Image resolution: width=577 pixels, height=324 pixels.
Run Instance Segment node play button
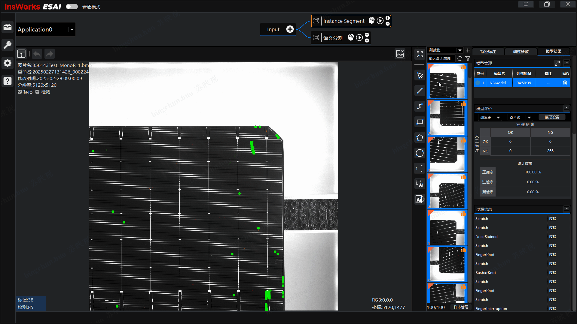(380, 21)
